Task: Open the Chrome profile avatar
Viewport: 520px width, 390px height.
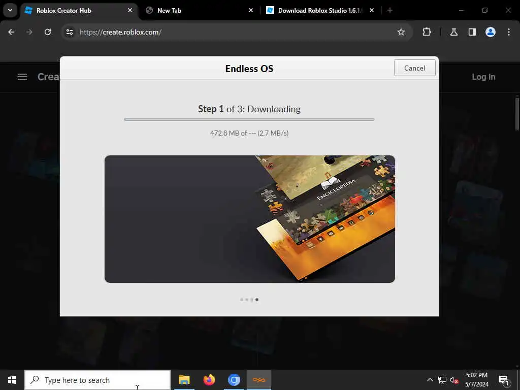Action: click(491, 32)
